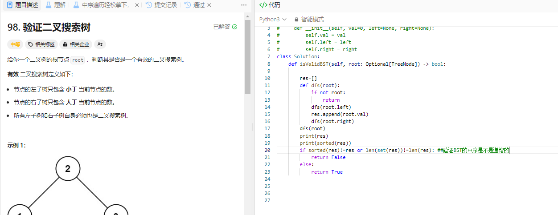The width and height of the screenshot is (558, 215).
Task: Show 相关标签 related tags
Action: 41,44
